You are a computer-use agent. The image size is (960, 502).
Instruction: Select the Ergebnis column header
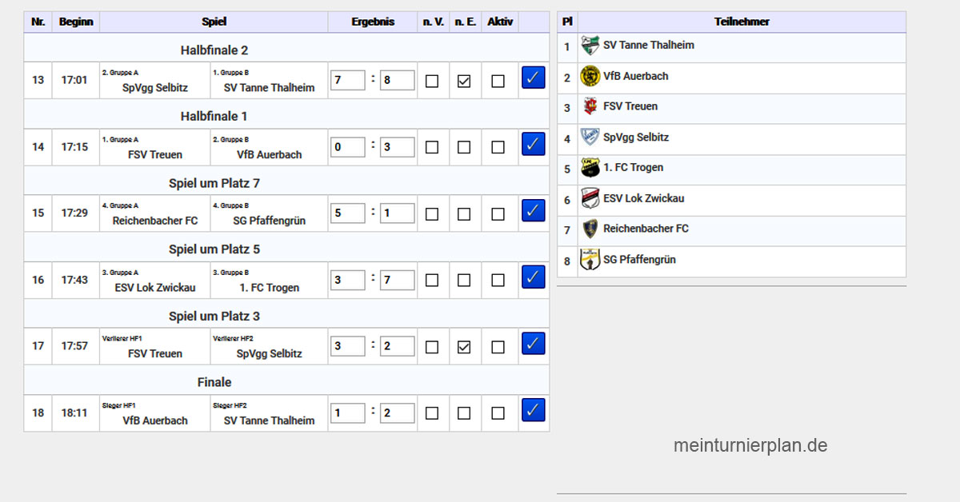click(x=373, y=22)
